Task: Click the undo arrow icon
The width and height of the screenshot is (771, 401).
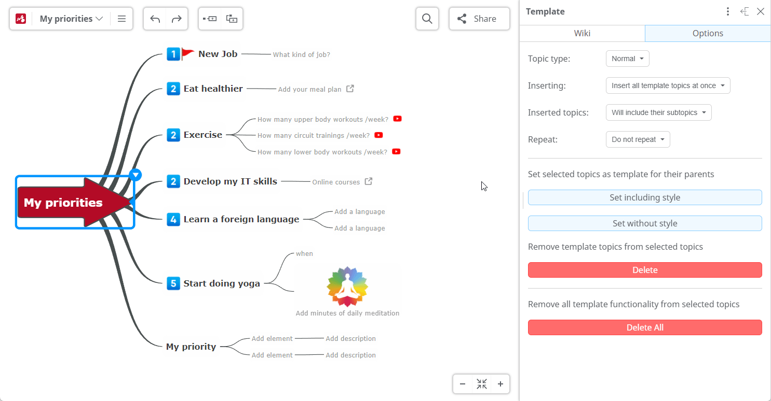Action: click(155, 19)
